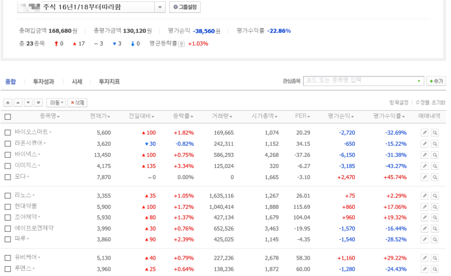The width and height of the screenshot is (451, 276).
Task: Toggle the select-all checkbox in table header
Action: (x=8, y=117)
